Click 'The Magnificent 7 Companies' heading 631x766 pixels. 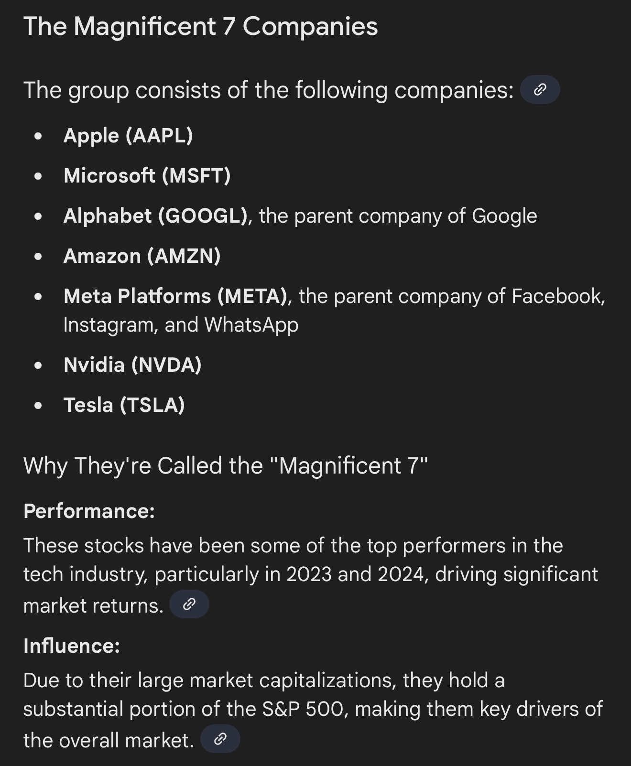(200, 26)
